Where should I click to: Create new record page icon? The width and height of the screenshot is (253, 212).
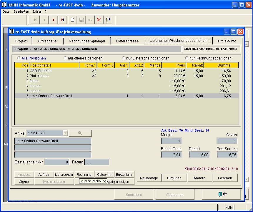pyautogui.click(x=72, y=20)
